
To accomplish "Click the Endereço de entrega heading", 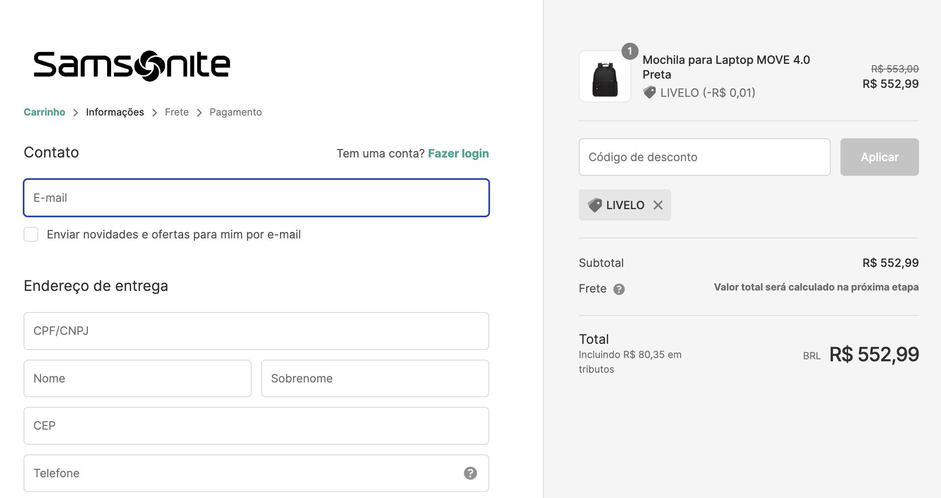I will click(x=96, y=286).
